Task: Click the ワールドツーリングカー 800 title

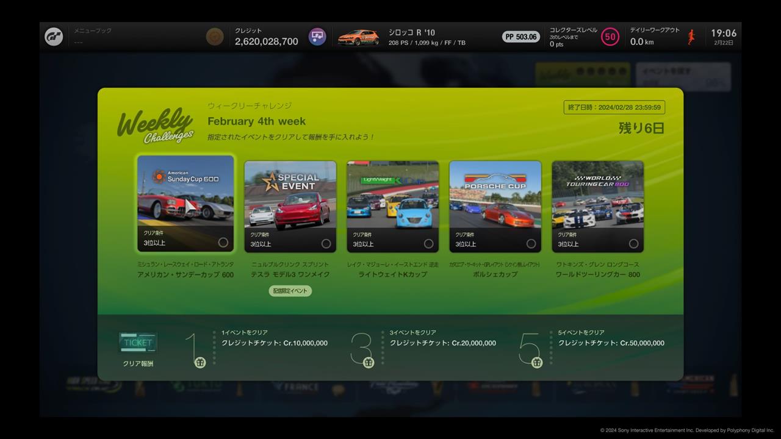Action: point(598,275)
